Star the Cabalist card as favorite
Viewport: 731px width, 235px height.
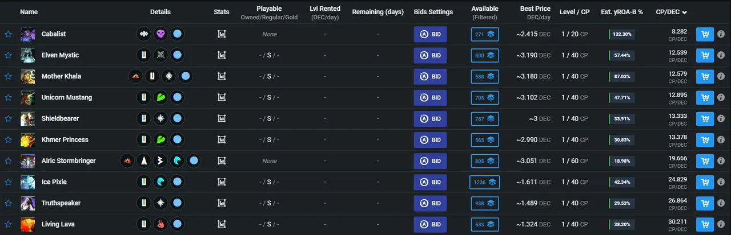point(8,34)
